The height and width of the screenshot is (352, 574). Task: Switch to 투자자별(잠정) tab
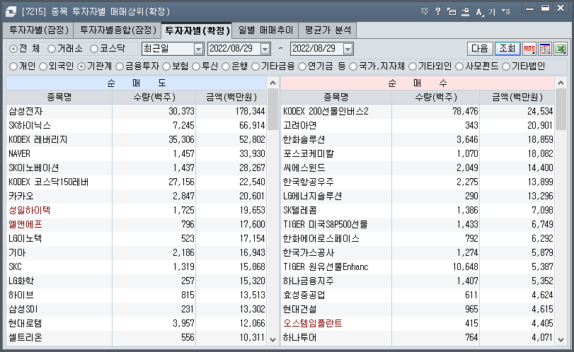[38, 30]
